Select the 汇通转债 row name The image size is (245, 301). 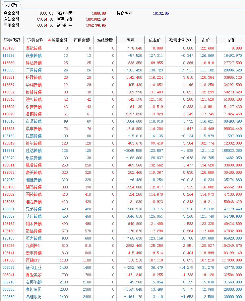(34, 70)
